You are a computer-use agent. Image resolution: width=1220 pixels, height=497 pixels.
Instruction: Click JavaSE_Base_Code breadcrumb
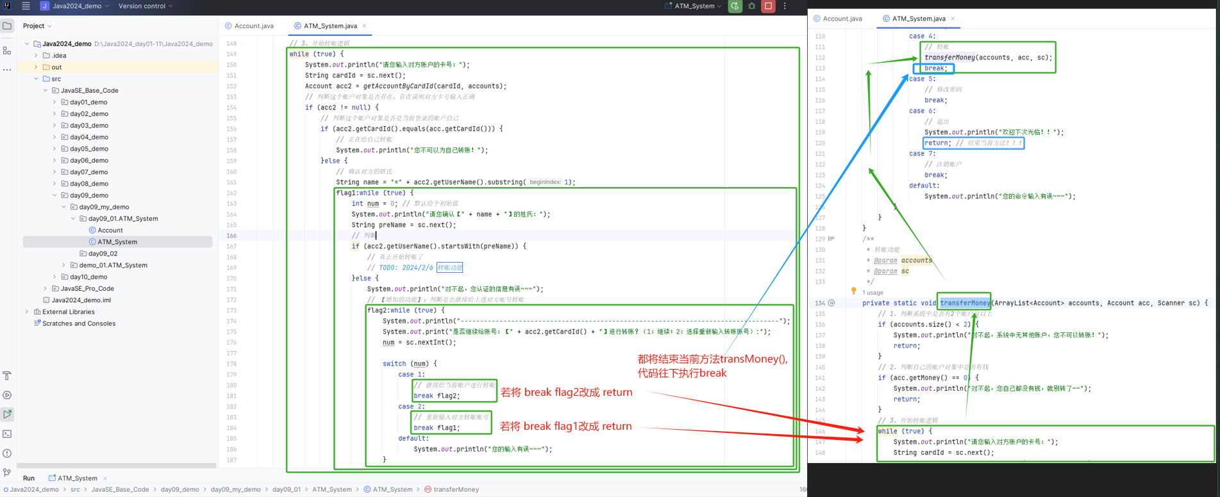pyautogui.click(x=120, y=489)
